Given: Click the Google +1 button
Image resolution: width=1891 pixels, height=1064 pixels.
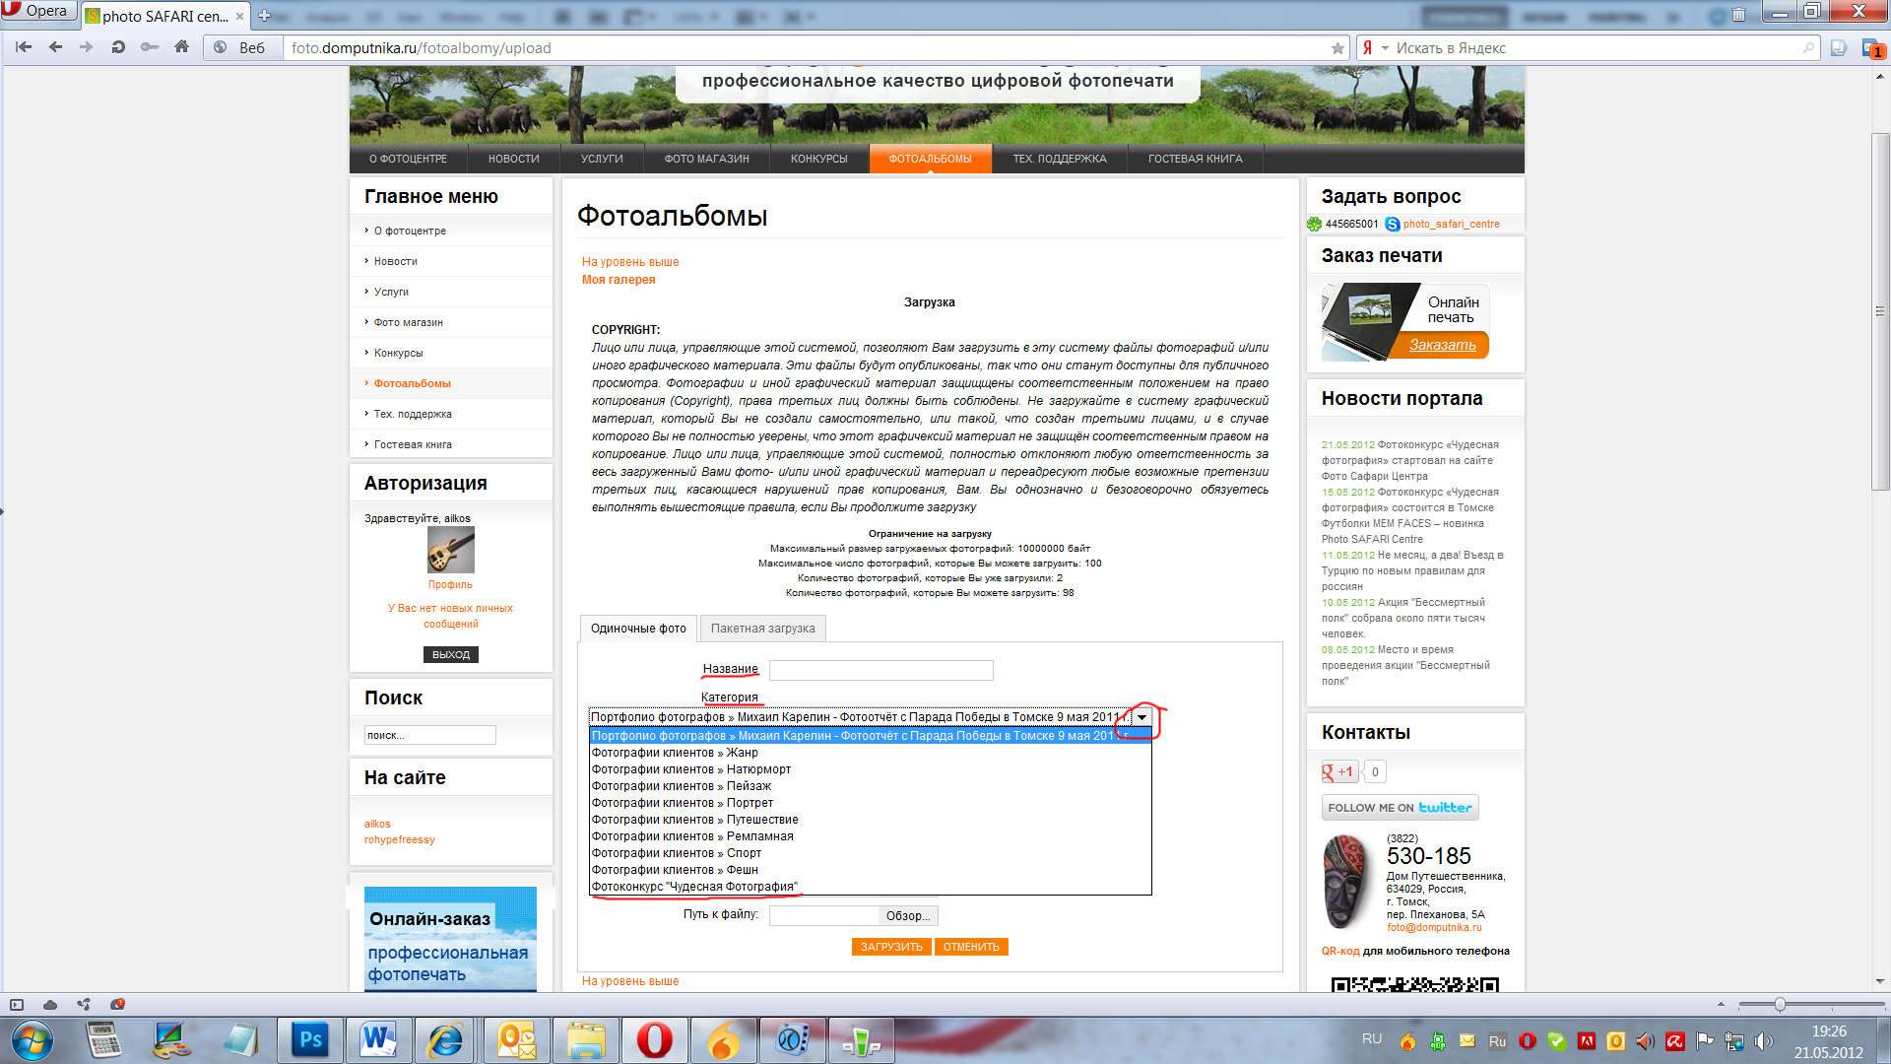Looking at the screenshot, I should 1339,771.
